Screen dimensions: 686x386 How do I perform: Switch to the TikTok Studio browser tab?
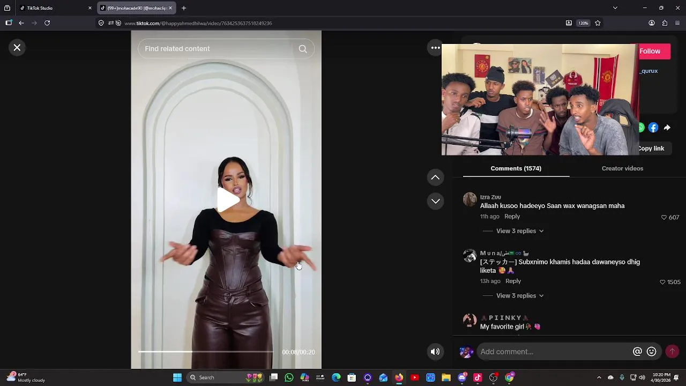pyautogui.click(x=53, y=8)
